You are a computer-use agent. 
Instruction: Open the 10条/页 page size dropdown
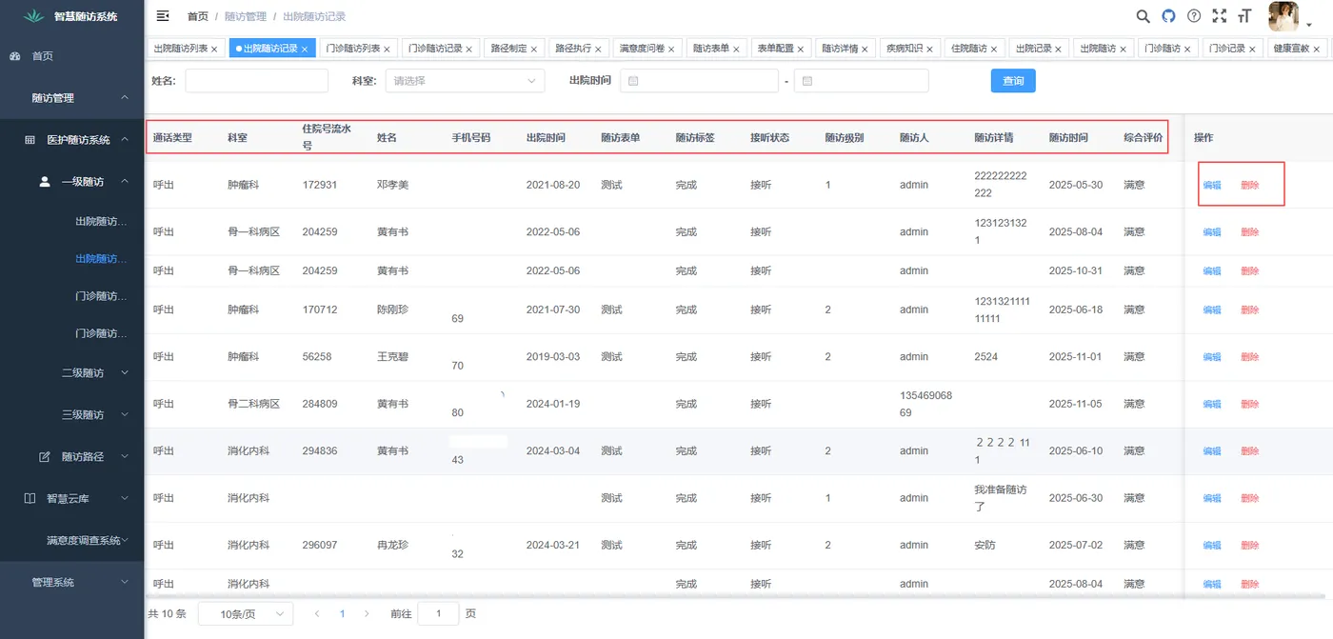(245, 613)
